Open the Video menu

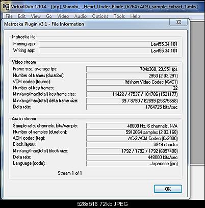(x=63, y=16)
